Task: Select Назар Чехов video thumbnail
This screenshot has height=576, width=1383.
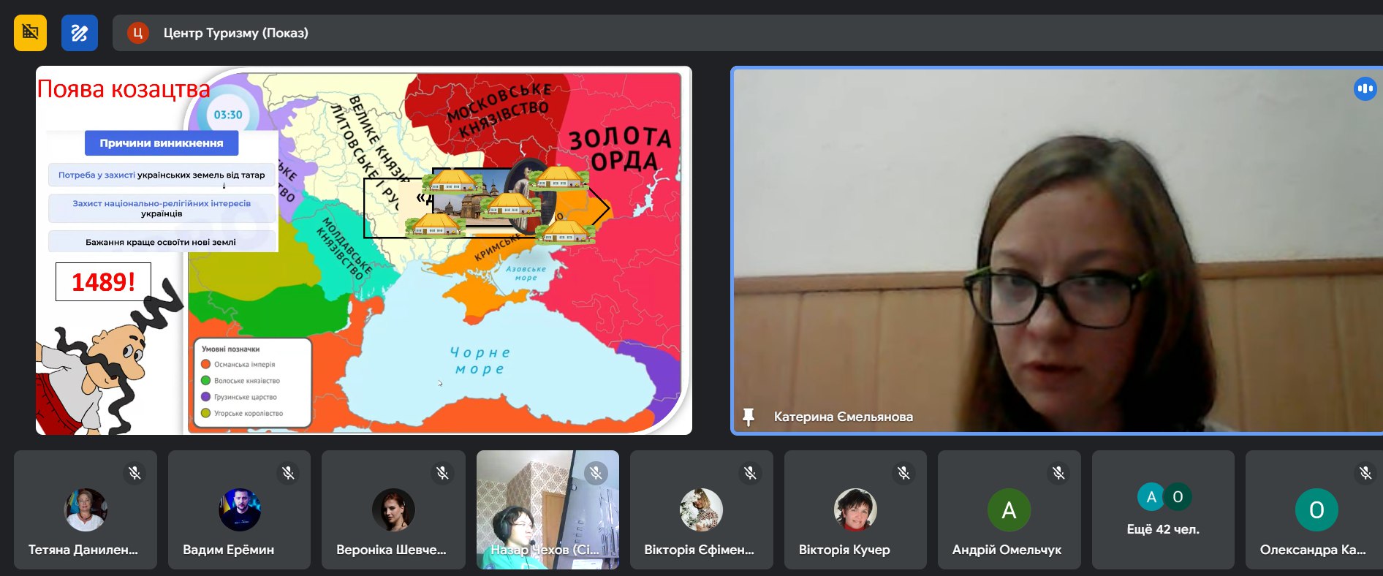Action: point(547,509)
